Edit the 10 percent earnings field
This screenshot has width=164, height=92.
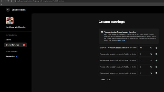(x=146, y=48)
